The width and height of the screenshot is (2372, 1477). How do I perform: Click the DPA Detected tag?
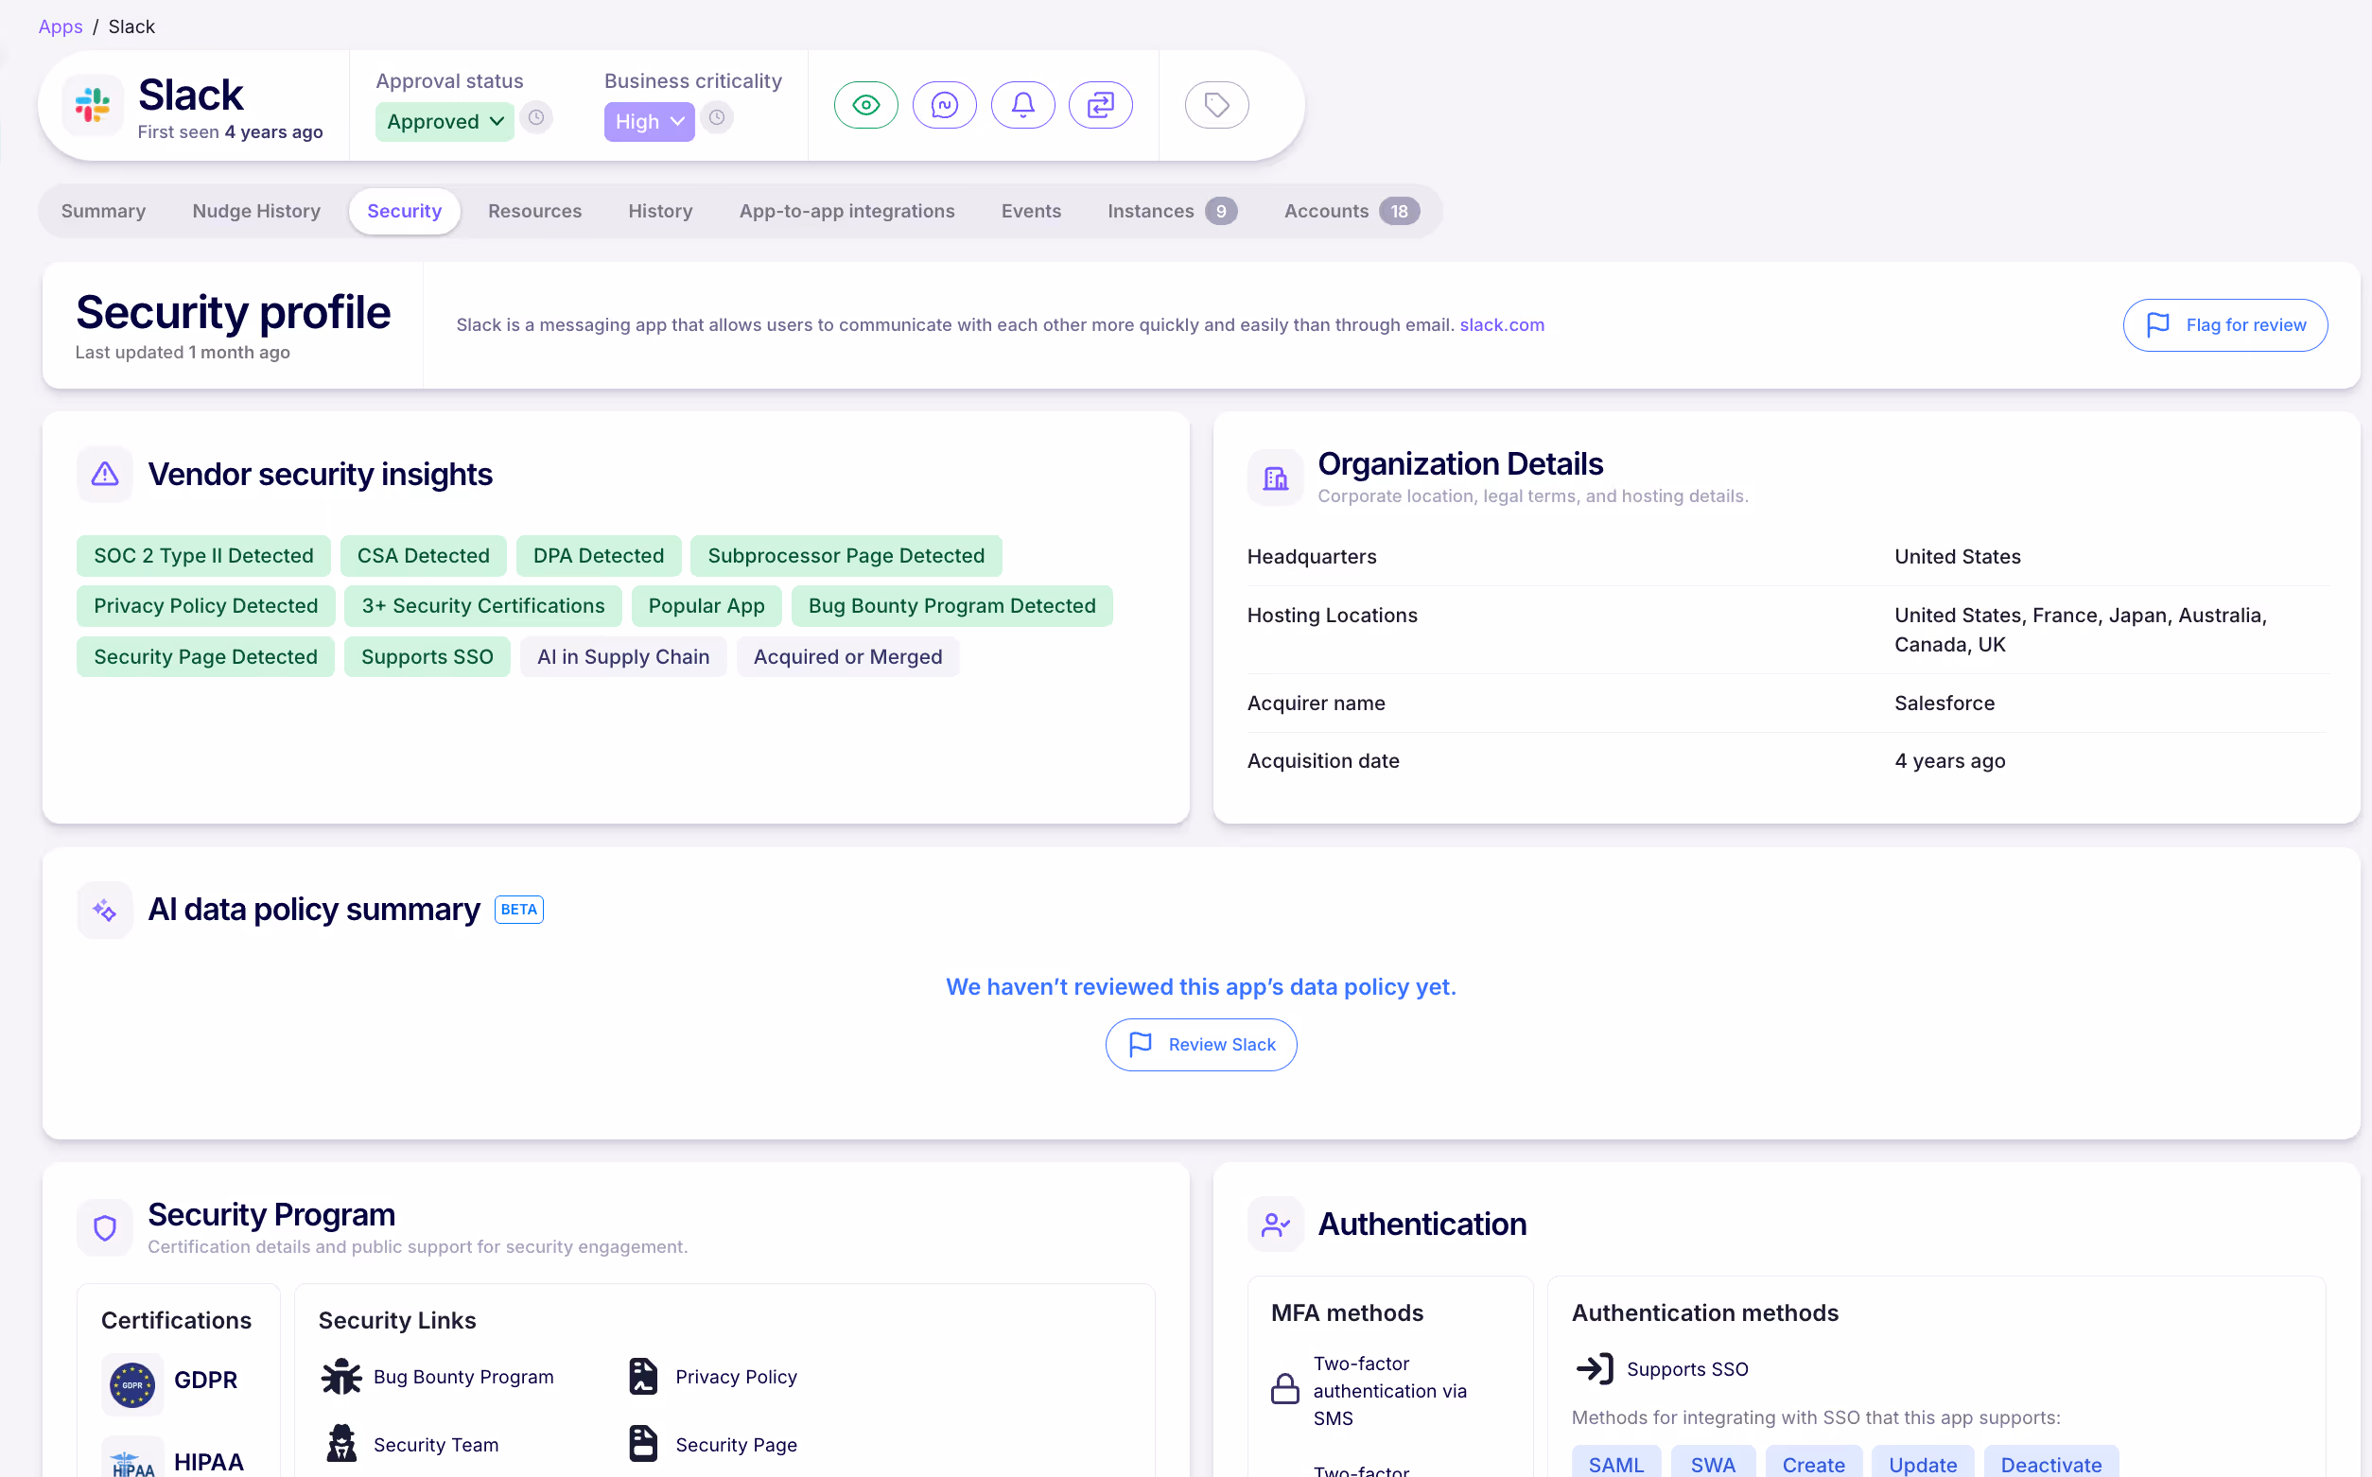tap(598, 555)
